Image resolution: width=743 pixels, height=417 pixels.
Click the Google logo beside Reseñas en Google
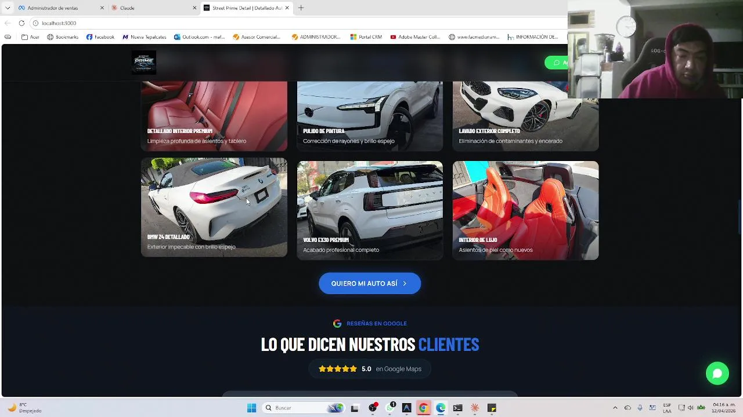tap(337, 324)
